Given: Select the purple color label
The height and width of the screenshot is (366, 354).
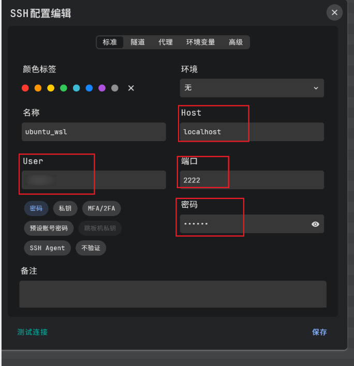Looking at the screenshot, I should [x=102, y=88].
